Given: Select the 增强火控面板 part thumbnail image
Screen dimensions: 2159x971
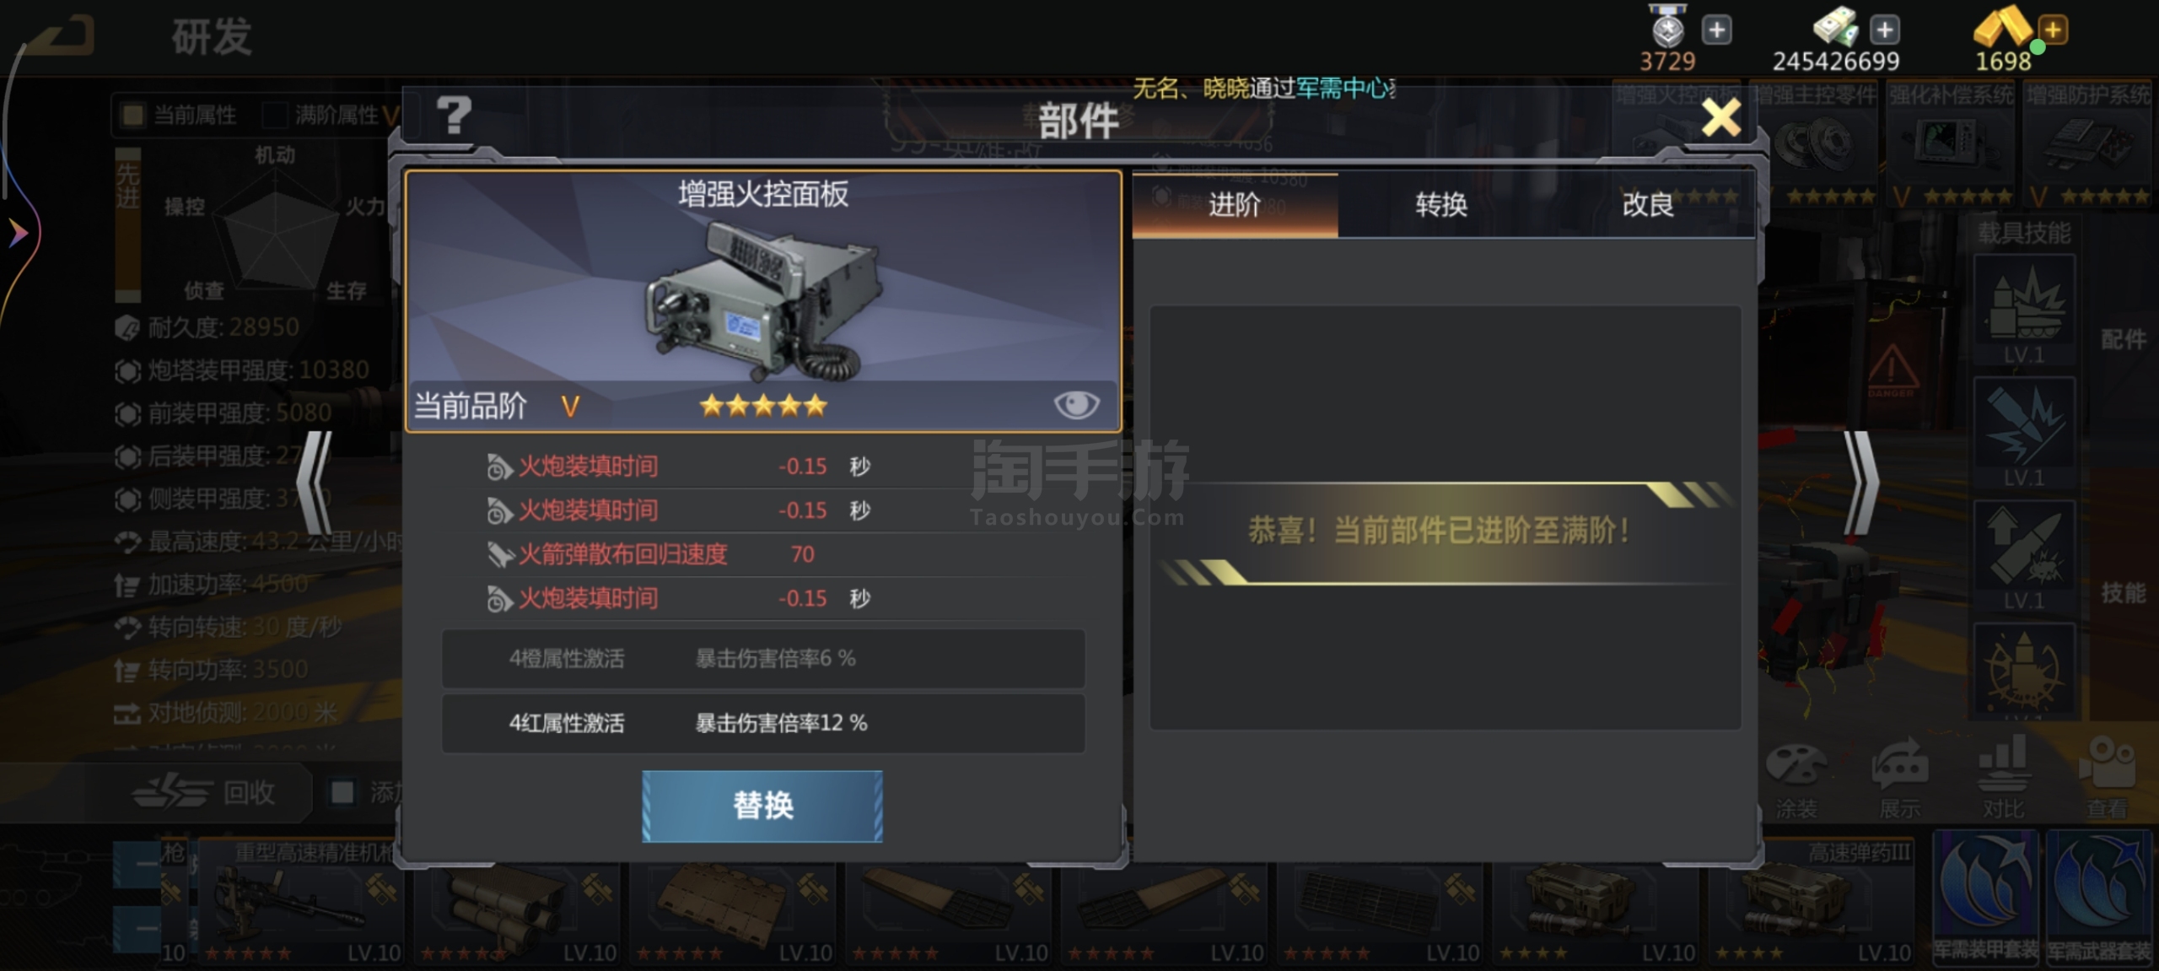Looking at the screenshot, I should 763,301.
